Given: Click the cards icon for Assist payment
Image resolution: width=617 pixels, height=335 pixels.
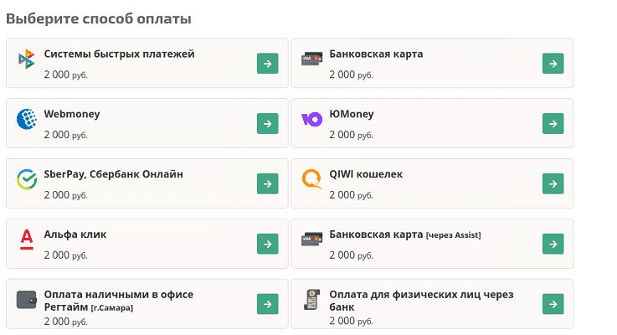Looking at the screenshot, I should [x=311, y=240].
